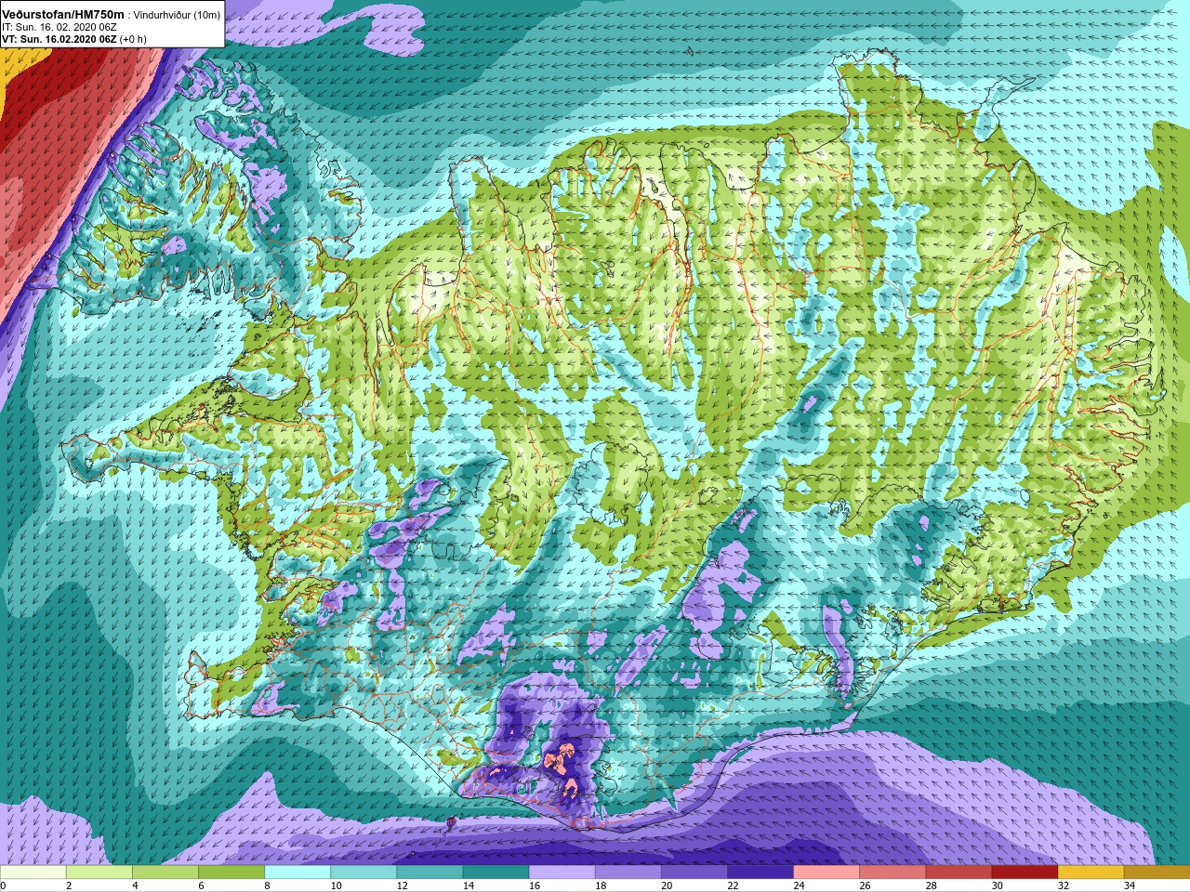This screenshot has width=1190, height=892.
Task: Click the legend value label 34
Action: tap(1129, 885)
